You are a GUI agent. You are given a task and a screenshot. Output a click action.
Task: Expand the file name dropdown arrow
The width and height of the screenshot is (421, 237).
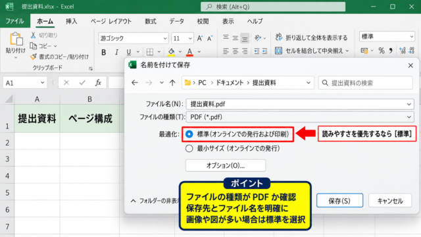[409, 104]
